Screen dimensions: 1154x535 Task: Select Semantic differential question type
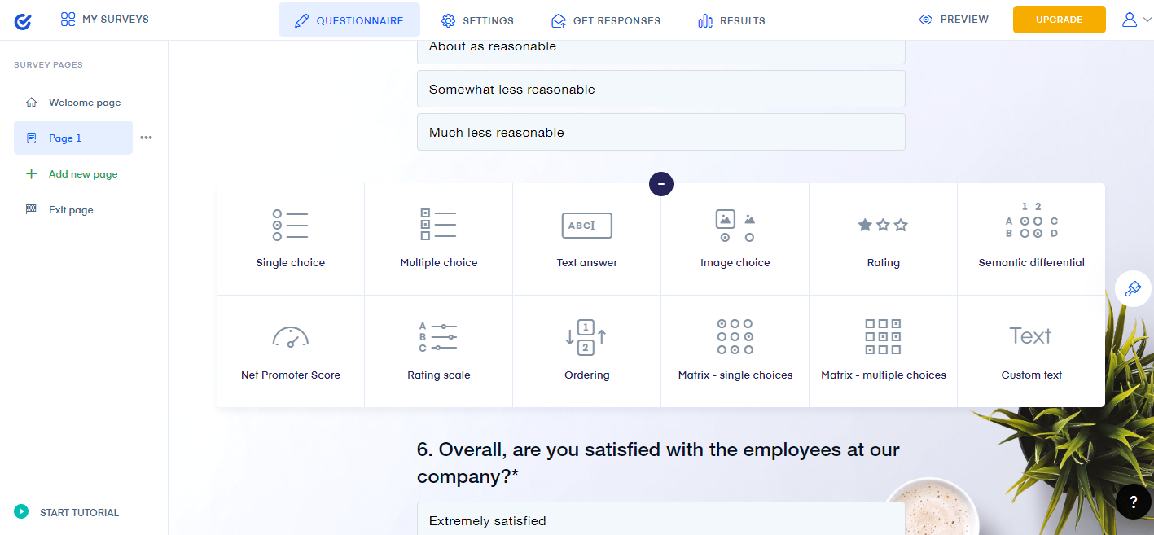[x=1031, y=239]
